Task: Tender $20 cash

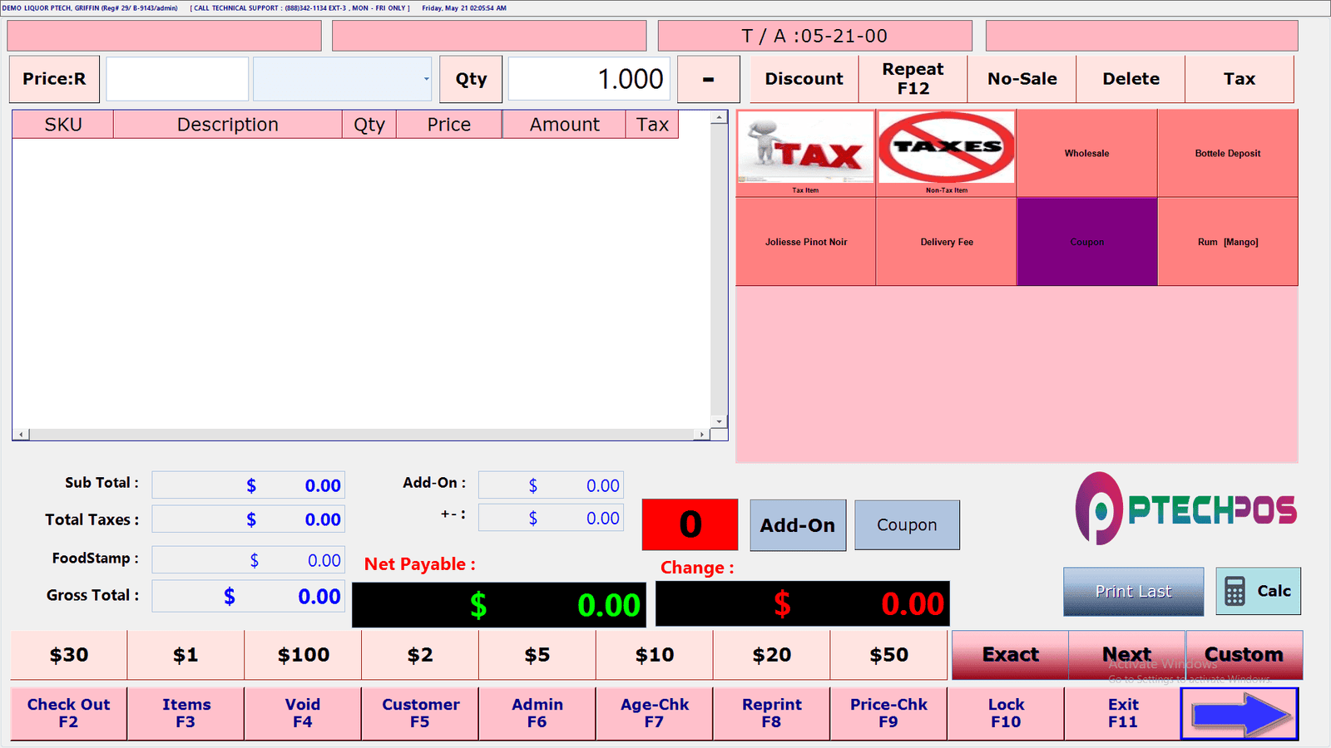Action: coord(772,655)
